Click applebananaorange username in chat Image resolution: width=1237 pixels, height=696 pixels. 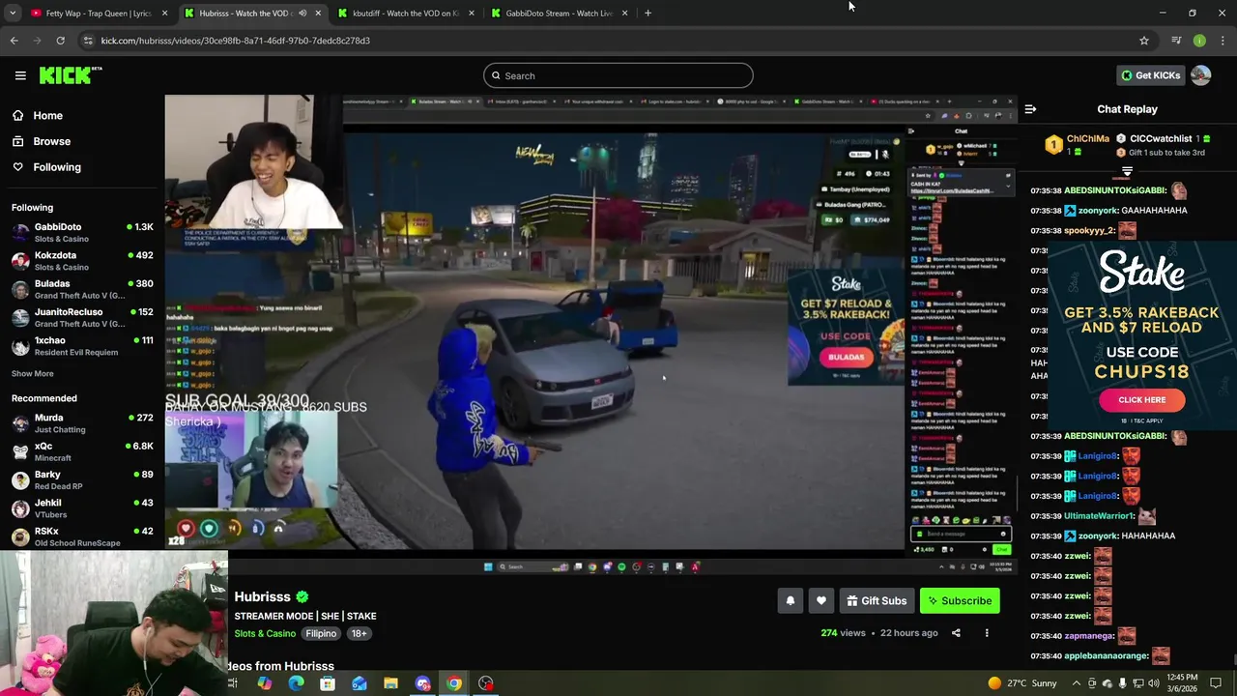(1106, 656)
